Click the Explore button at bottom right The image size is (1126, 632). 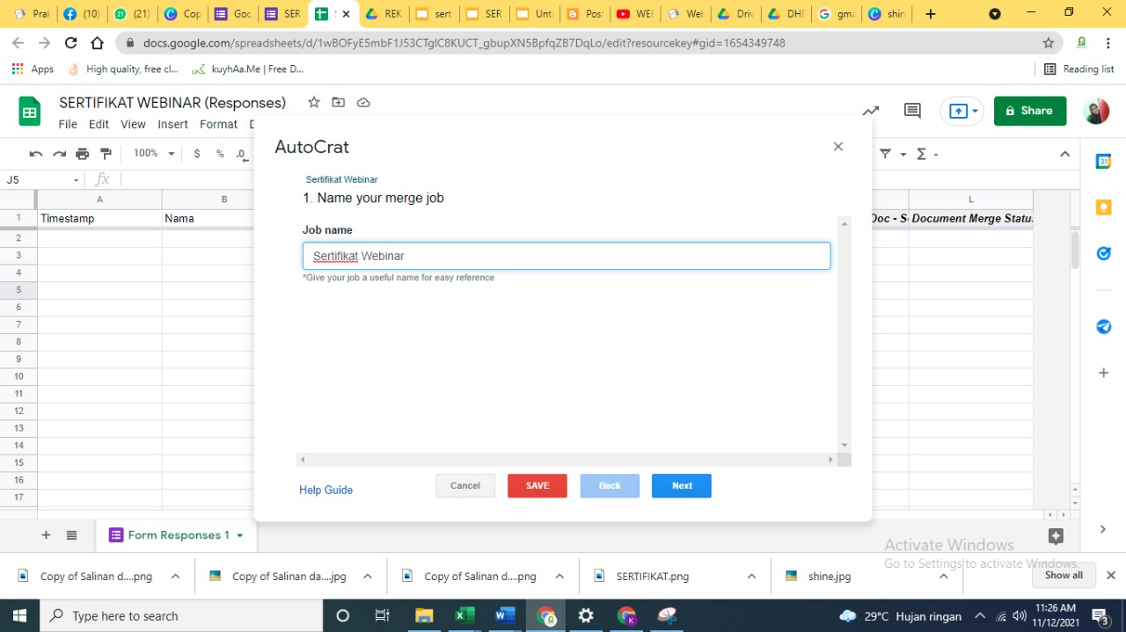point(1057,536)
